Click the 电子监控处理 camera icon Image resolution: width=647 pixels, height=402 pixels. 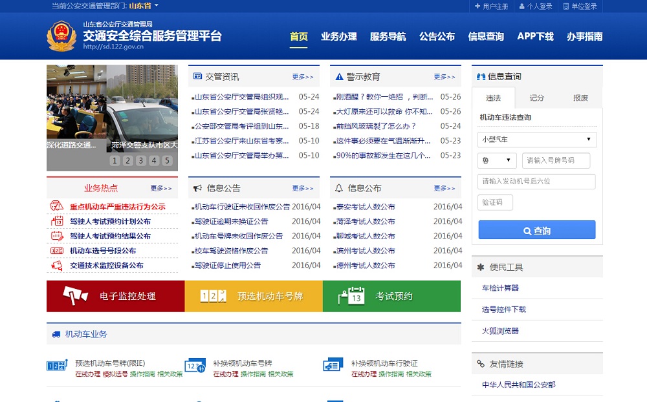[75, 296]
